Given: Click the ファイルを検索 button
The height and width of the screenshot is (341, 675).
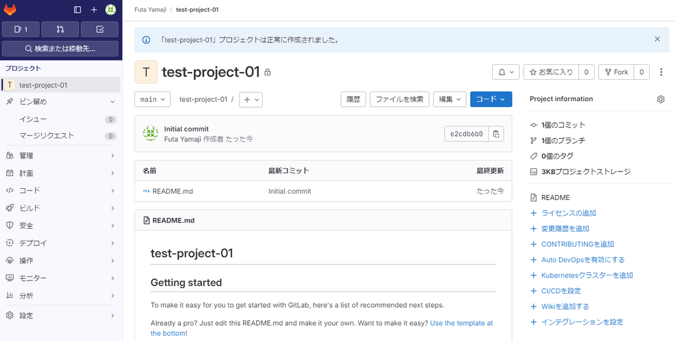Looking at the screenshot, I should coord(399,99).
